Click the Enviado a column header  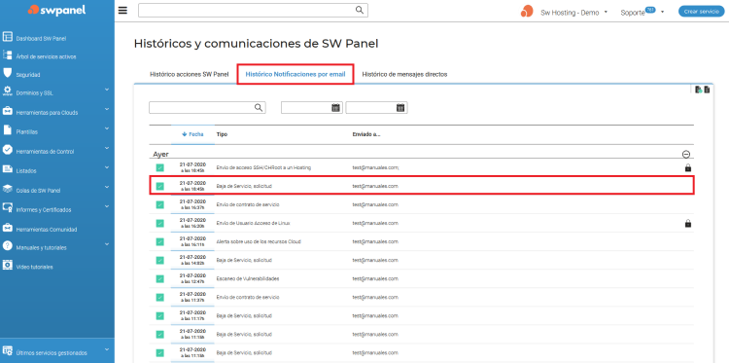coord(366,134)
